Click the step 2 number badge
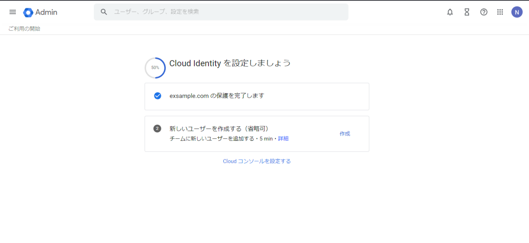This screenshot has height=243, width=529. click(157, 129)
